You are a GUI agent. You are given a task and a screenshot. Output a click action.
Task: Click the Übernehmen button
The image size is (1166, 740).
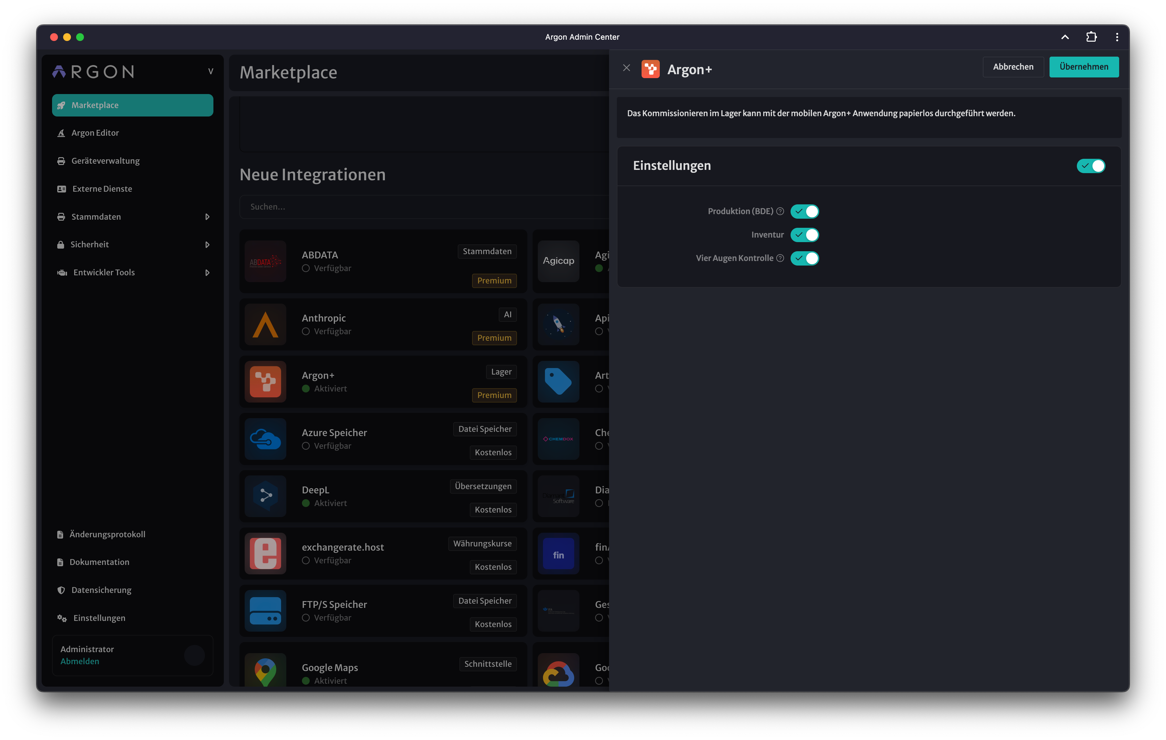[x=1084, y=67]
